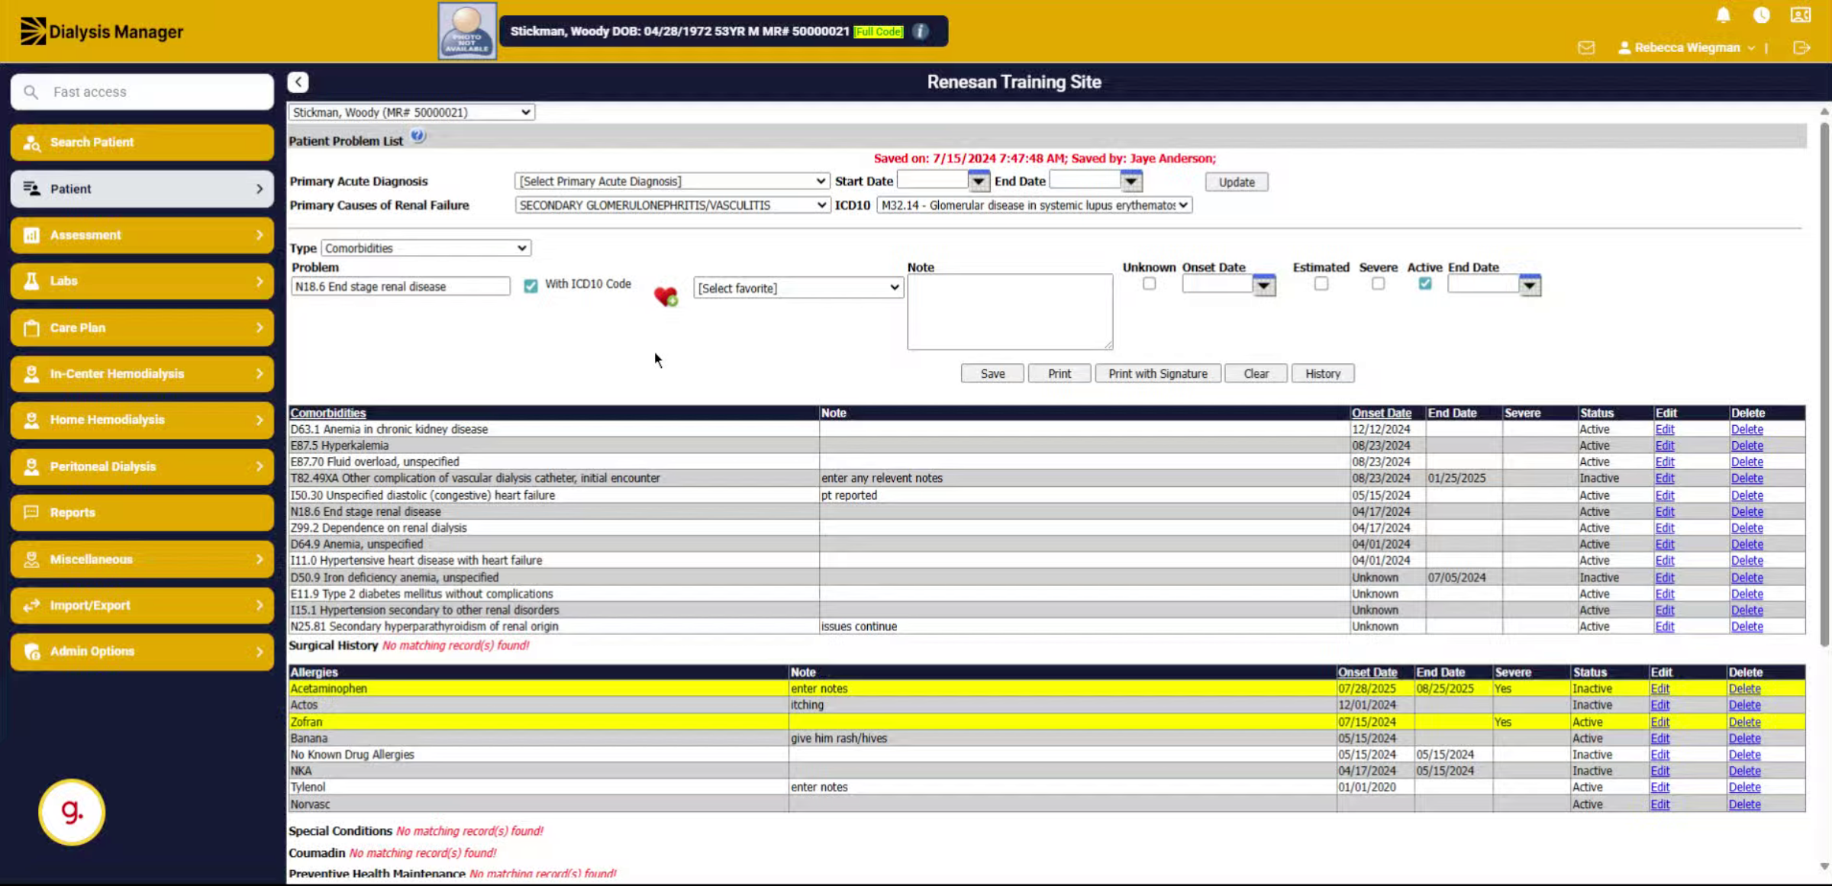Uncheck the With ICD10 Code checkbox
The height and width of the screenshot is (886, 1832).
(x=531, y=285)
